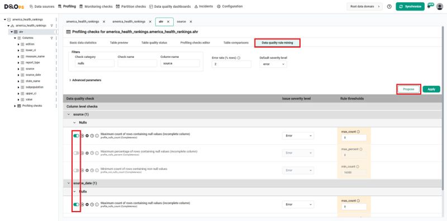Click Column name filter field

tap(180, 63)
